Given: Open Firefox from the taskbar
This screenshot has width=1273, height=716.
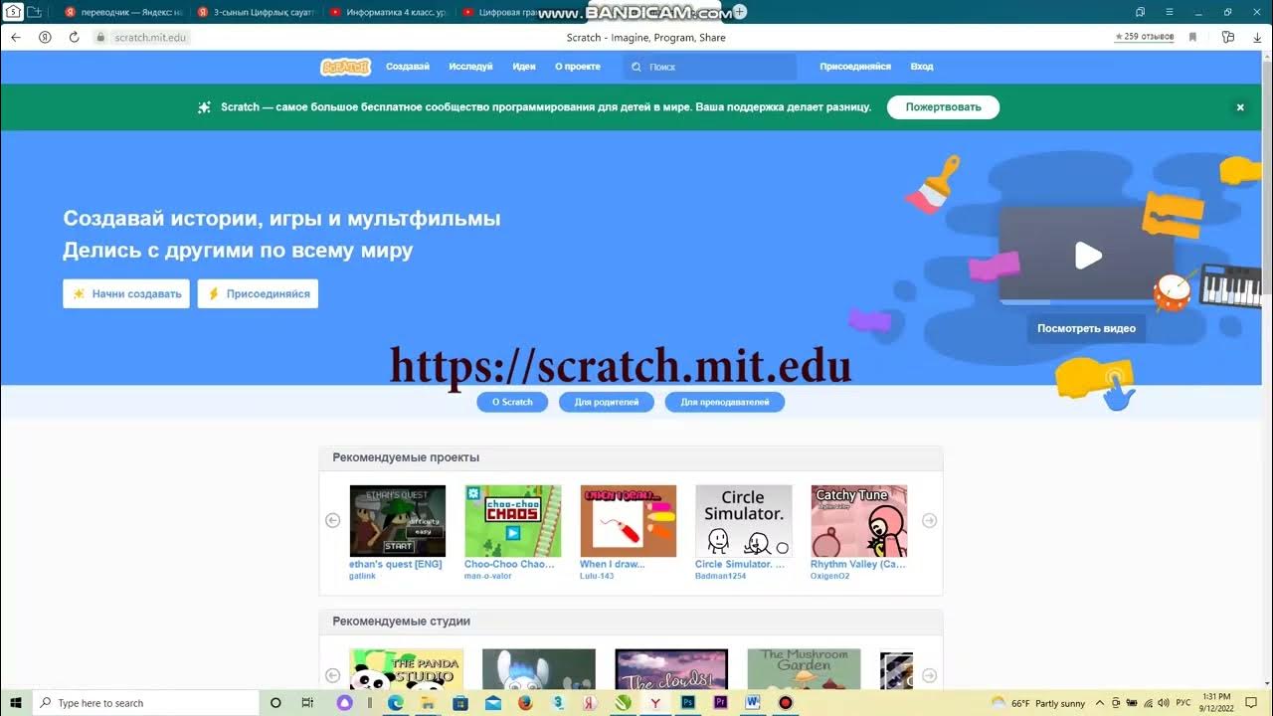Looking at the screenshot, I should (x=526, y=703).
